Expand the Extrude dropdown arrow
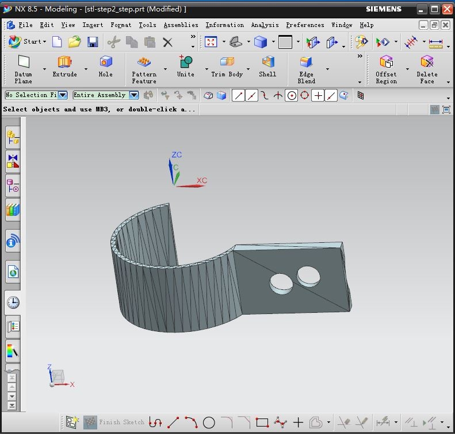Screen dimensions: 455x434 86,69
